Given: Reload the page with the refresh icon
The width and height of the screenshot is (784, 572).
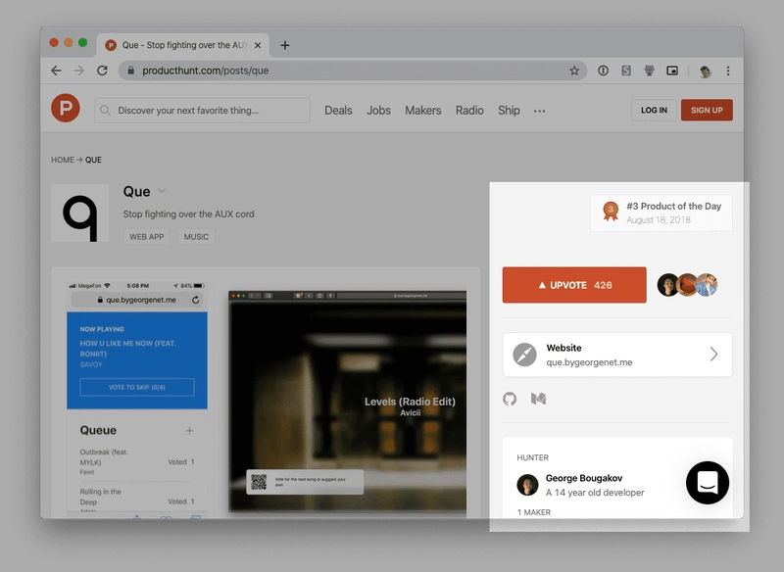Looking at the screenshot, I should [103, 71].
